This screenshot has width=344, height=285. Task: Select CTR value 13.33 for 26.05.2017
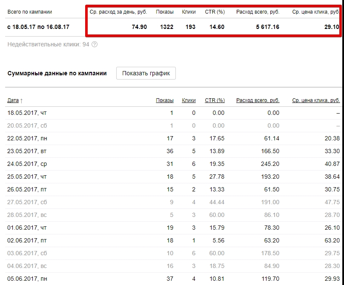pos(217,189)
